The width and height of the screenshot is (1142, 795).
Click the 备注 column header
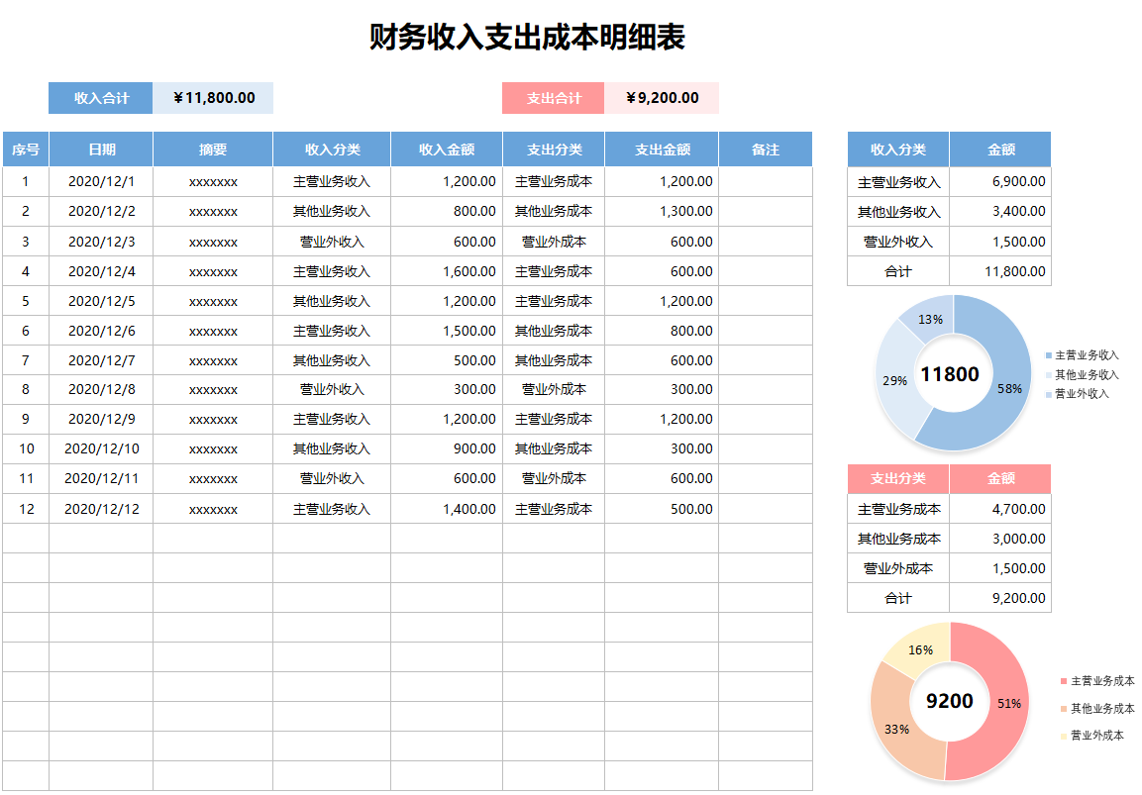766,149
